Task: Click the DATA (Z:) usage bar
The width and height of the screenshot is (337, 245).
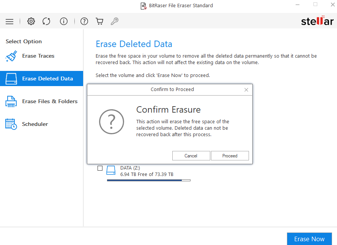Action: [148, 181]
